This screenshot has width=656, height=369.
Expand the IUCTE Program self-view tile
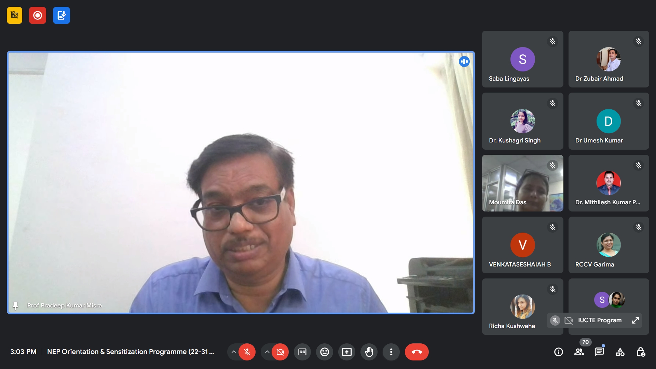[x=635, y=320]
